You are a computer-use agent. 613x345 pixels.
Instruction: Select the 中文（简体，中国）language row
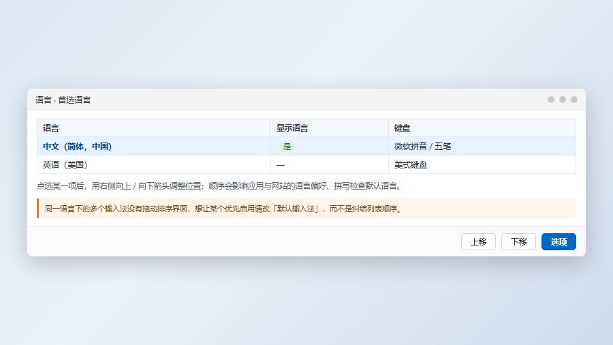[x=306, y=147]
